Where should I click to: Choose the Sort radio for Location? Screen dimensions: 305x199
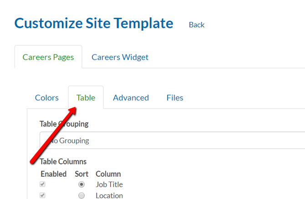(81, 195)
